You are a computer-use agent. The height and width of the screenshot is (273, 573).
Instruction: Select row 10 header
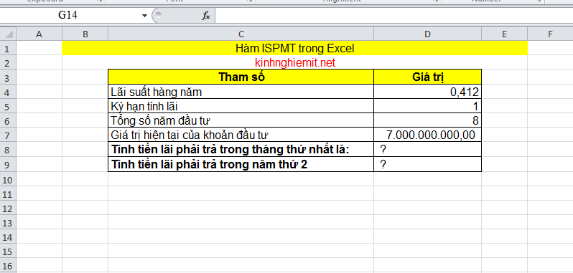coord(8,179)
